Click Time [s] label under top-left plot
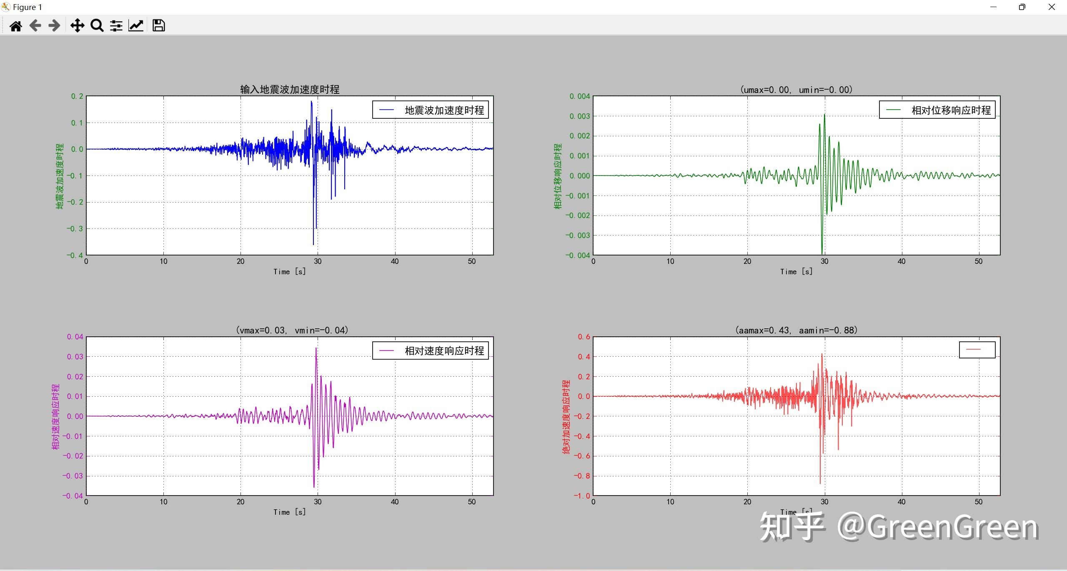This screenshot has height=571, width=1067. pyautogui.click(x=290, y=271)
